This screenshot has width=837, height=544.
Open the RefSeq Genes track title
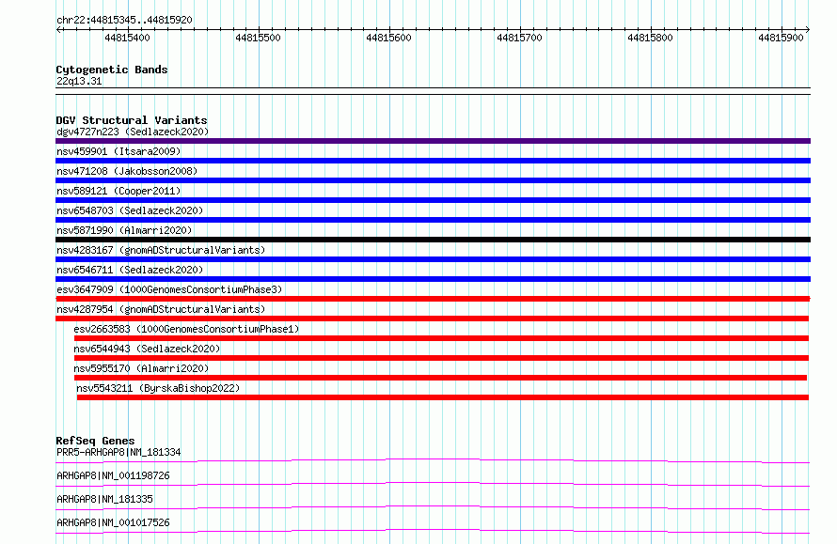click(x=95, y=441)
